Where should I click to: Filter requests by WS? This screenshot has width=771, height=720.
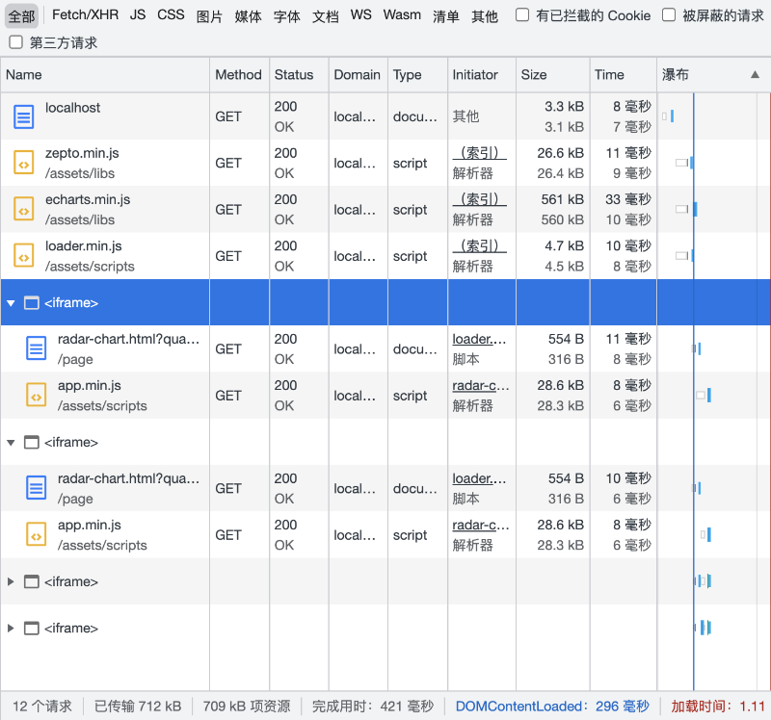(x=360, y=15)
